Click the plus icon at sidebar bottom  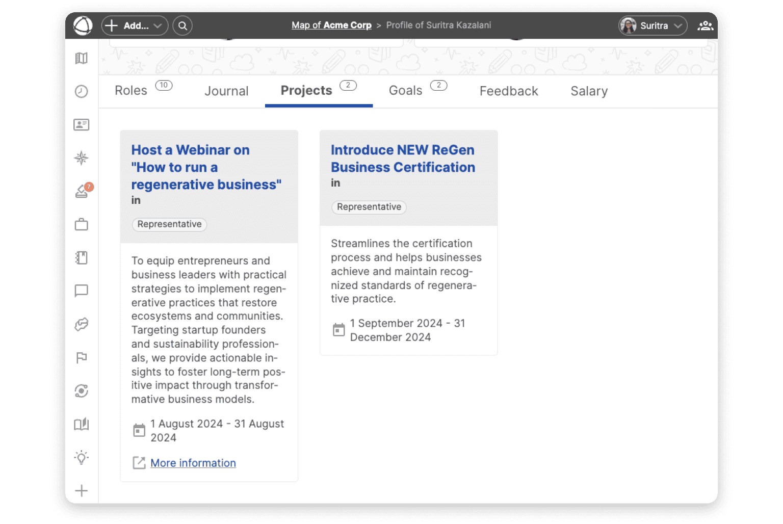[x=82, y=490]
